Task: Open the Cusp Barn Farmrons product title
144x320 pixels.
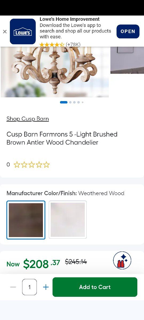Action: [62, 138]
